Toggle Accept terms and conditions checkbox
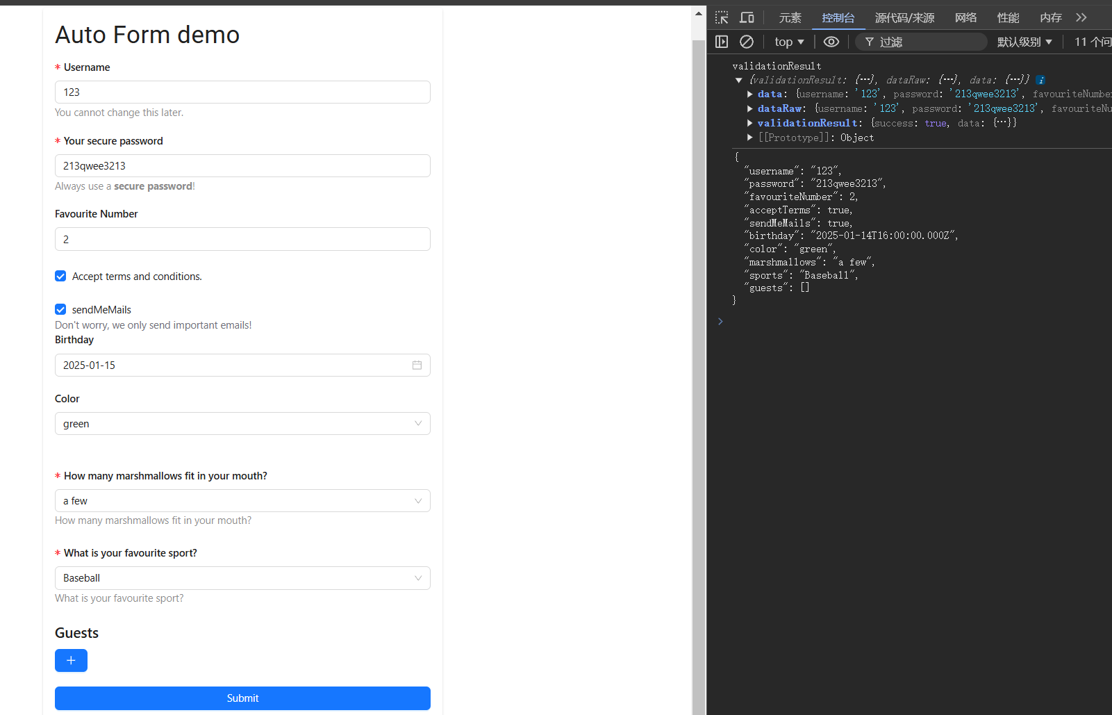Image resolution: width=1112 pixels, height=715 pixels. [x=60, y=276]
